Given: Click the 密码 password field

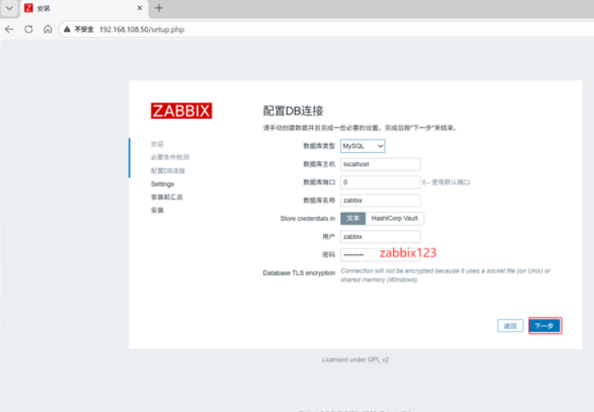Looking at the screenshot, I should [x=380, y=255].
